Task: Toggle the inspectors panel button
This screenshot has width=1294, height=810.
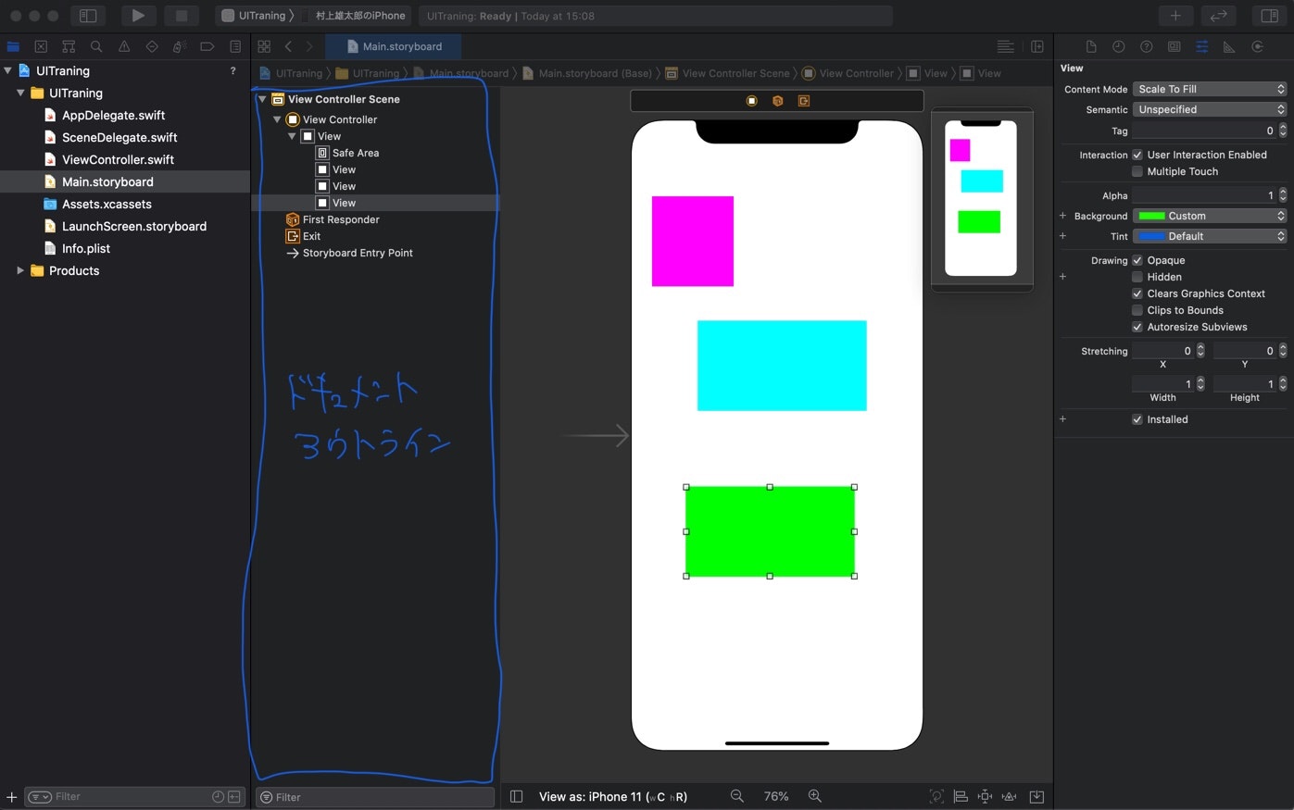Action: (x=1269, y=16)
